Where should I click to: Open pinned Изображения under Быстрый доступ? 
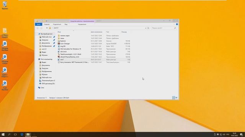coord(47,46)
